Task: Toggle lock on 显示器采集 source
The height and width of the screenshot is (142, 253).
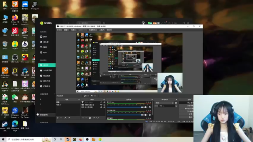Action: [x=104, y=107]
